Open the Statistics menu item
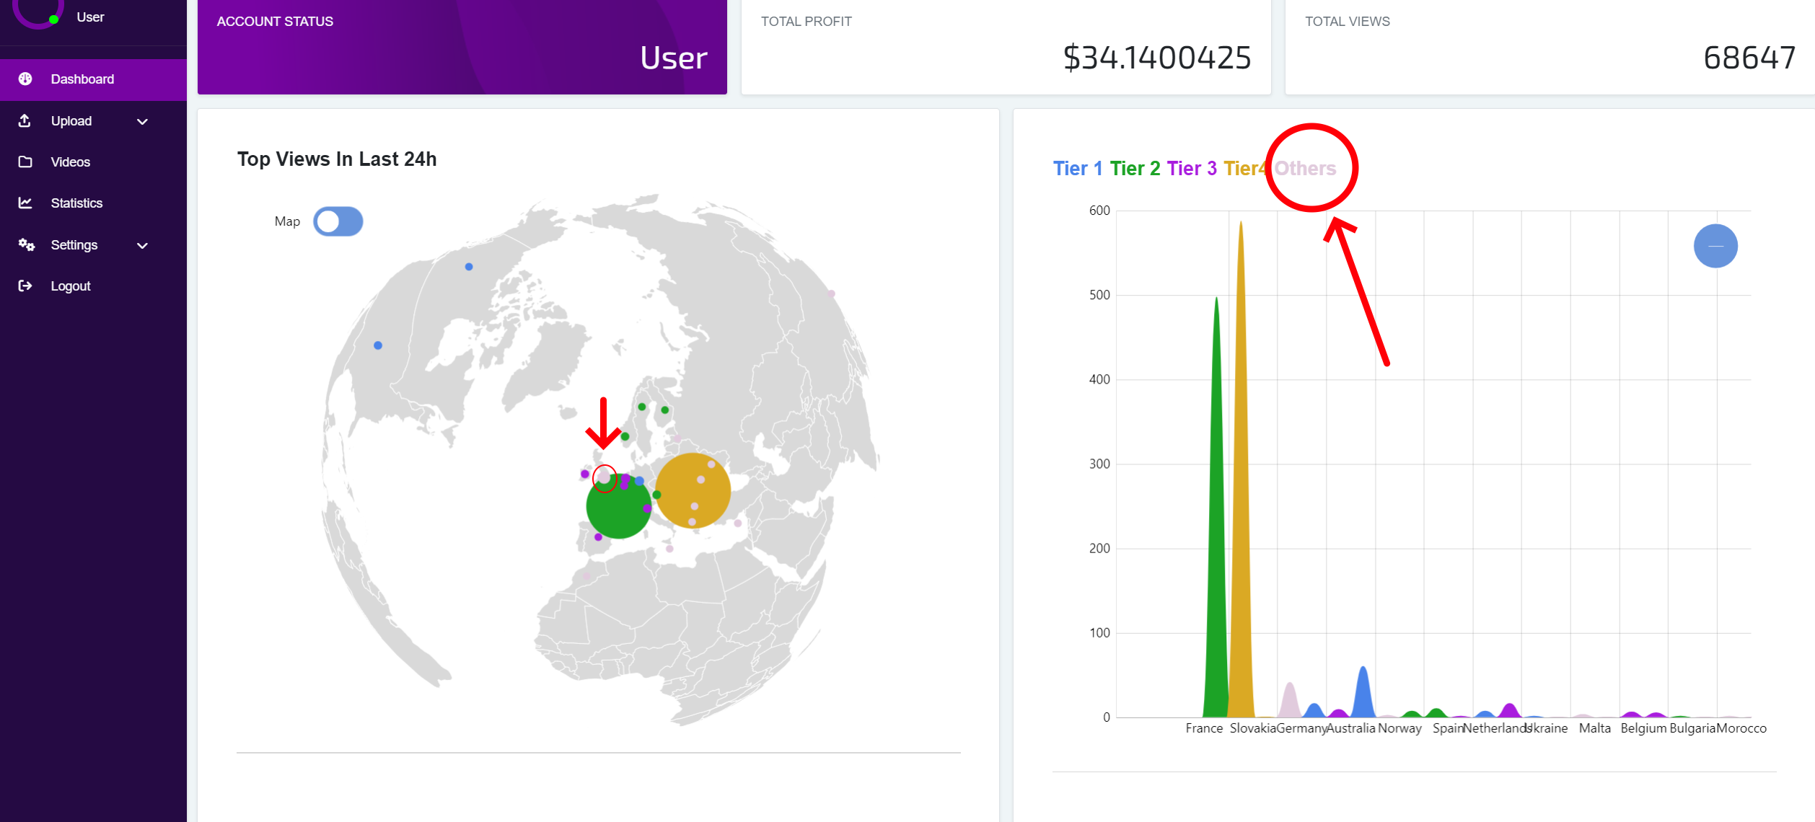Viewport: 1815px width, 822px height. [x=76, y=203]
